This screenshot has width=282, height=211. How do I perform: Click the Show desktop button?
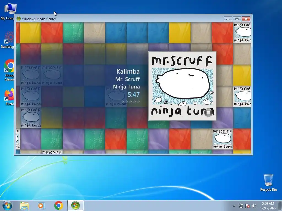tap(280, 206)
